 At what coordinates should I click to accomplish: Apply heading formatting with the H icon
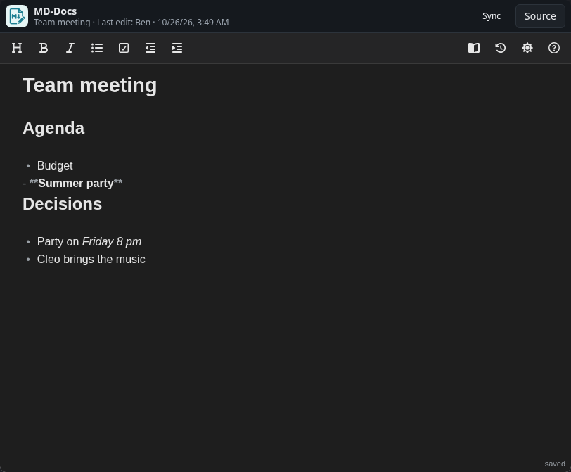click(x=17, y=48)
